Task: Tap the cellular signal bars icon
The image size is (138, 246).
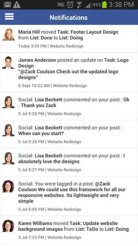Action: (89, 5)
